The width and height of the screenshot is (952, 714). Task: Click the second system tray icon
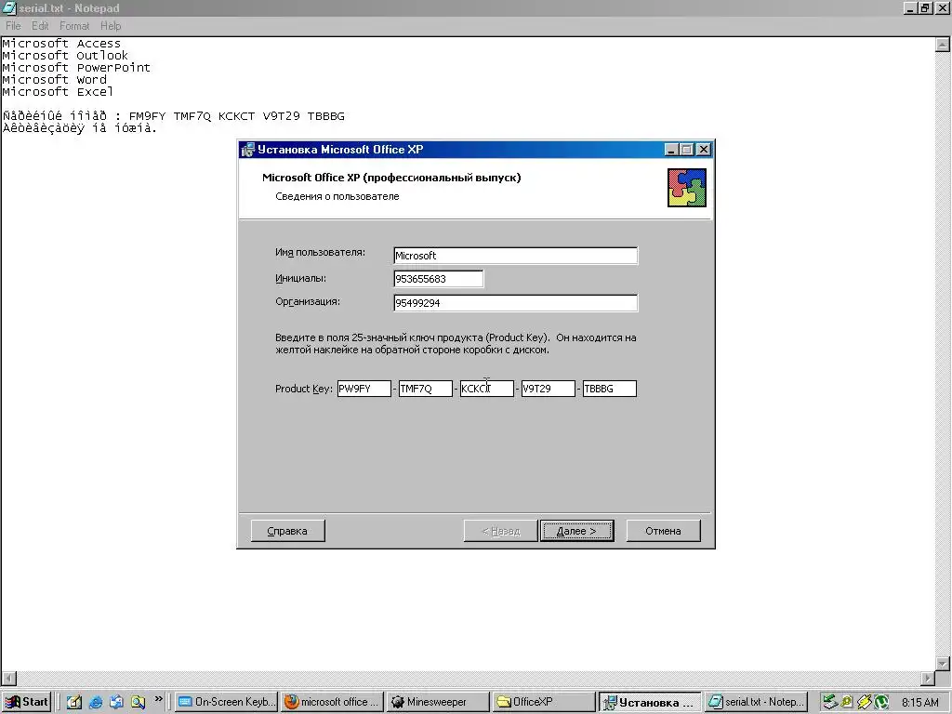coord(847,702)
